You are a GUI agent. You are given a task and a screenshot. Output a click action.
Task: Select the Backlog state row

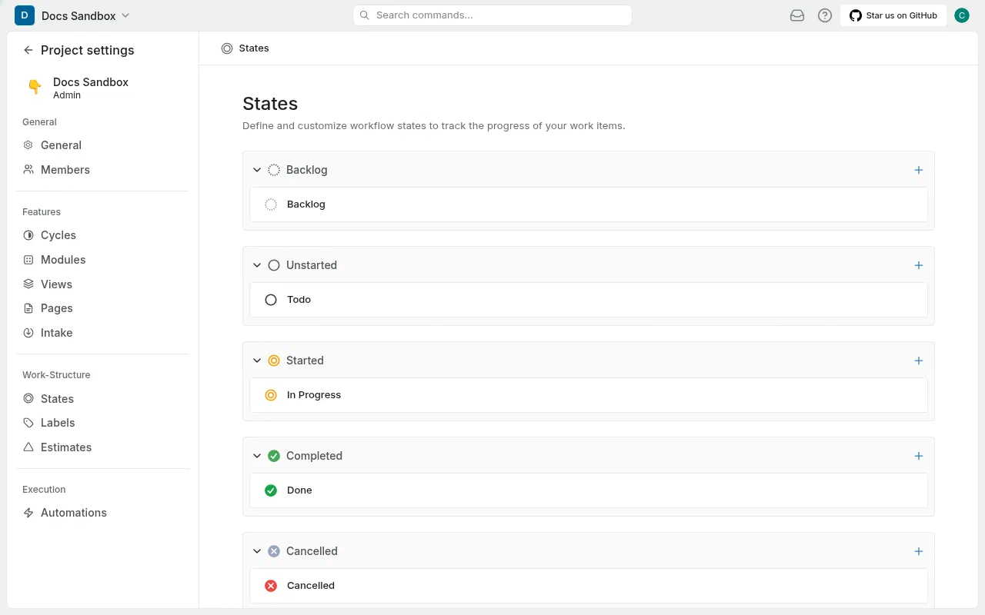point(589,204)
